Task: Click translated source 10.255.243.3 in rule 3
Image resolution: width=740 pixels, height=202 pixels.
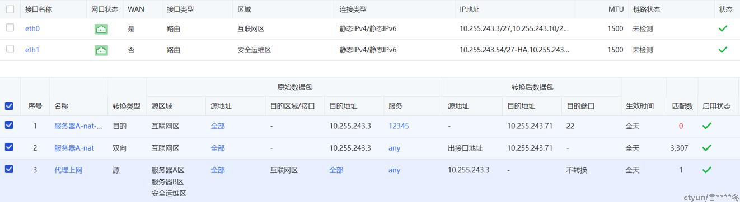Action: [x=469, y=170]
